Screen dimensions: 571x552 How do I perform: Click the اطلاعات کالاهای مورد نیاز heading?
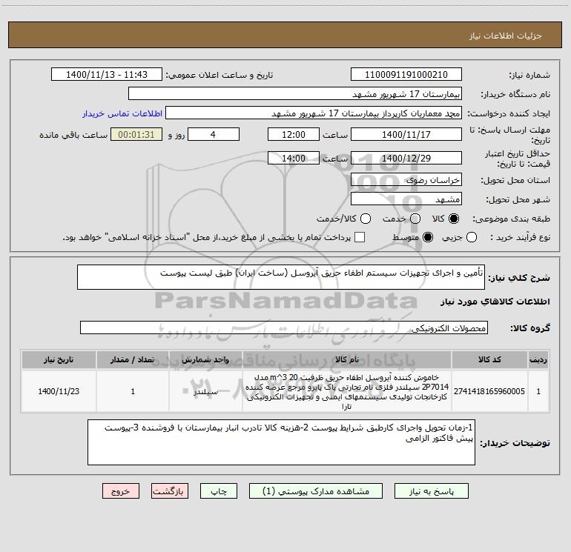tap(495, 302)
